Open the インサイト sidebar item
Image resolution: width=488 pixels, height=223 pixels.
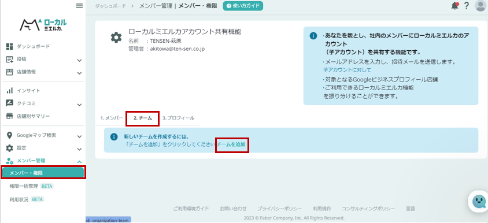[x=28, y=91]
